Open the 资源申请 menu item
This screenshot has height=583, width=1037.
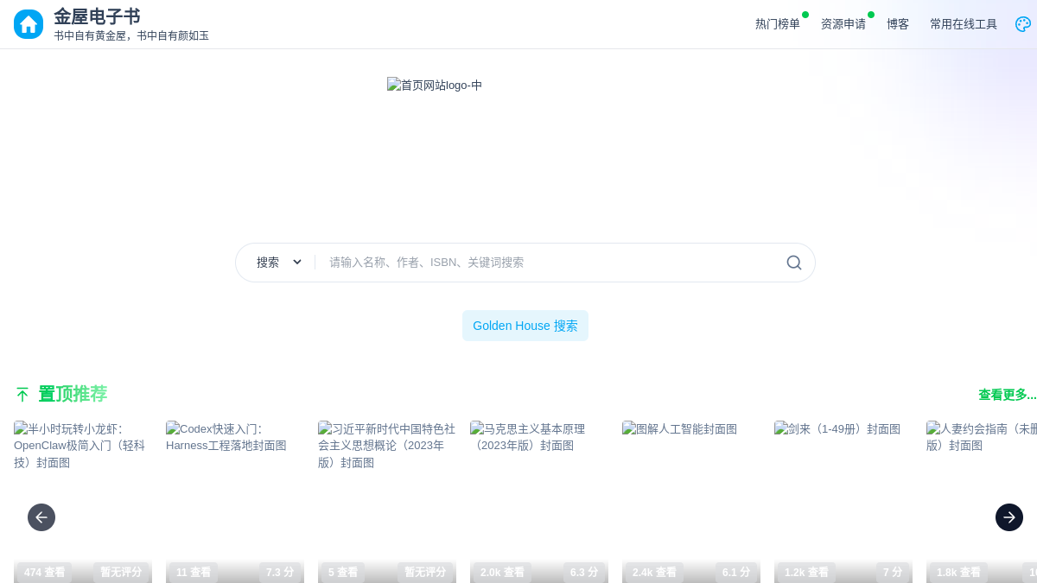[843, 24]
